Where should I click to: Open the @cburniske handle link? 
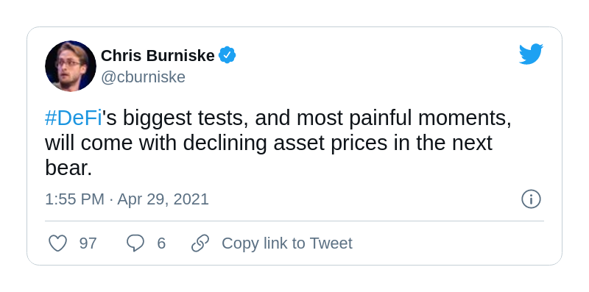coord(143,77)
